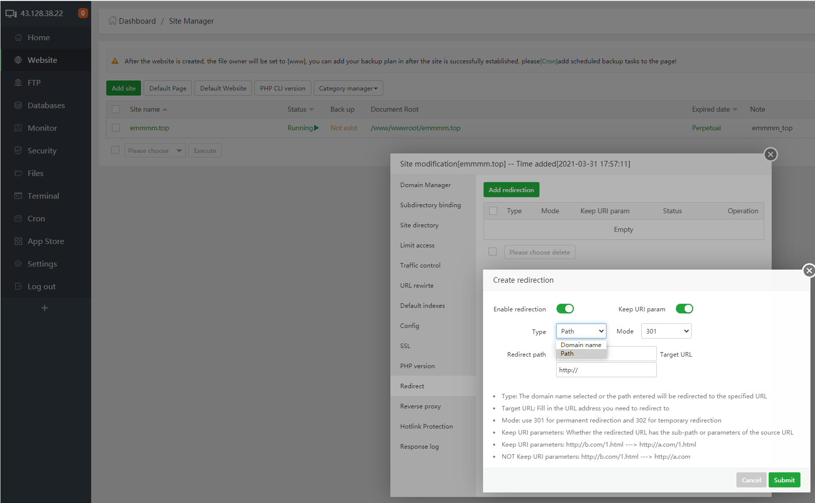Click the Dashboard home icon in breadcrumb

(x=112, y=21)
